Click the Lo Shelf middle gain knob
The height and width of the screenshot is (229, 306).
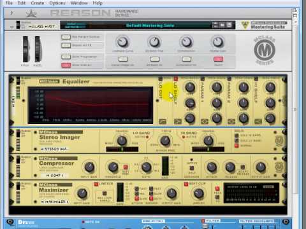click(x=190, y=103)
